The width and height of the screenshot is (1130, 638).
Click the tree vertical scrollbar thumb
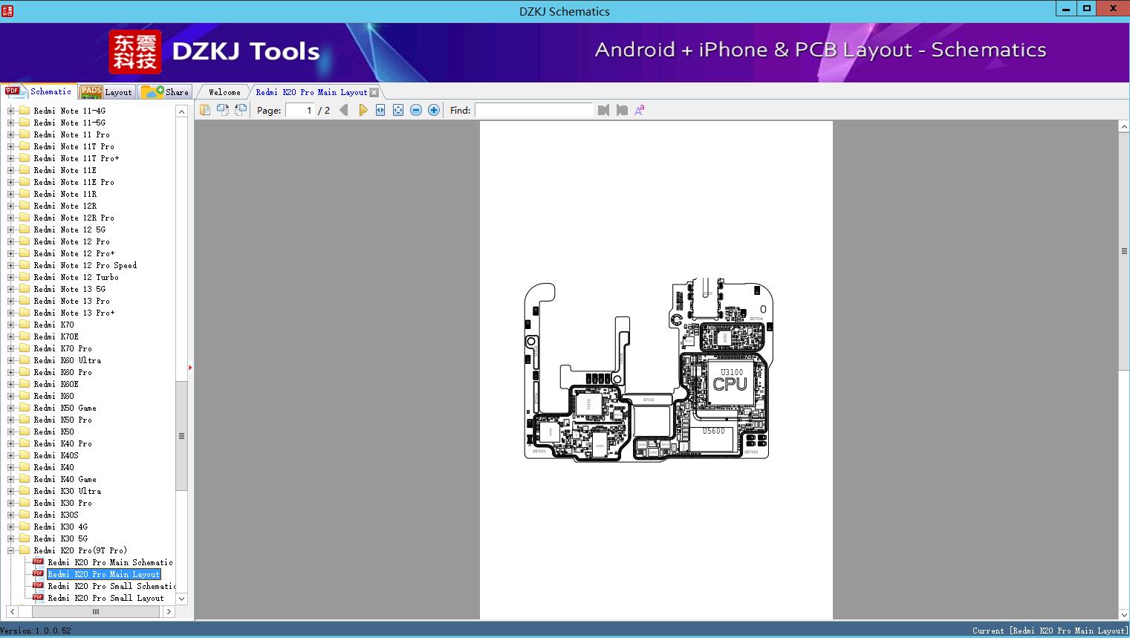tap(181, 435)
